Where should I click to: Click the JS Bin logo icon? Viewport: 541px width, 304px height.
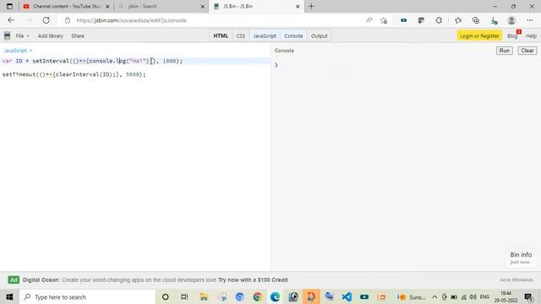(7, 35)
